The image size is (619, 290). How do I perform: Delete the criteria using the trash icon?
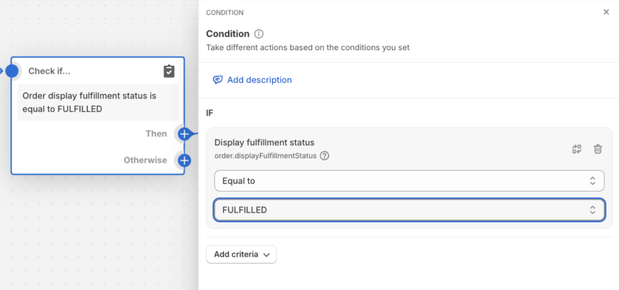pyautogui.click(x=598, y=149)
